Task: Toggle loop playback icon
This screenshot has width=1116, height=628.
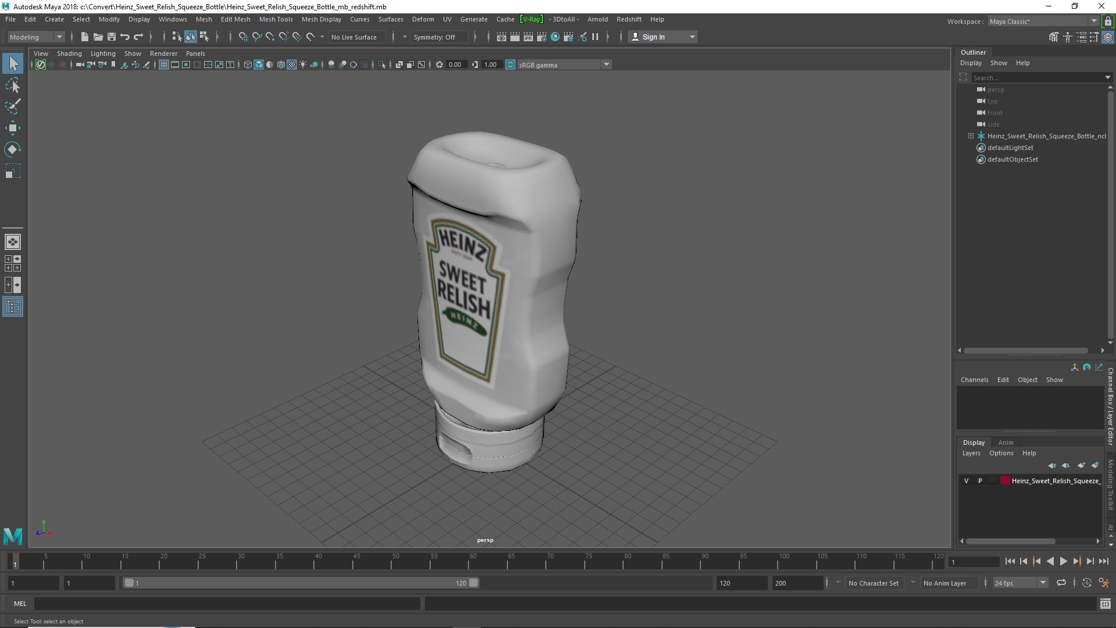Action: click(x=1061, y=583)
